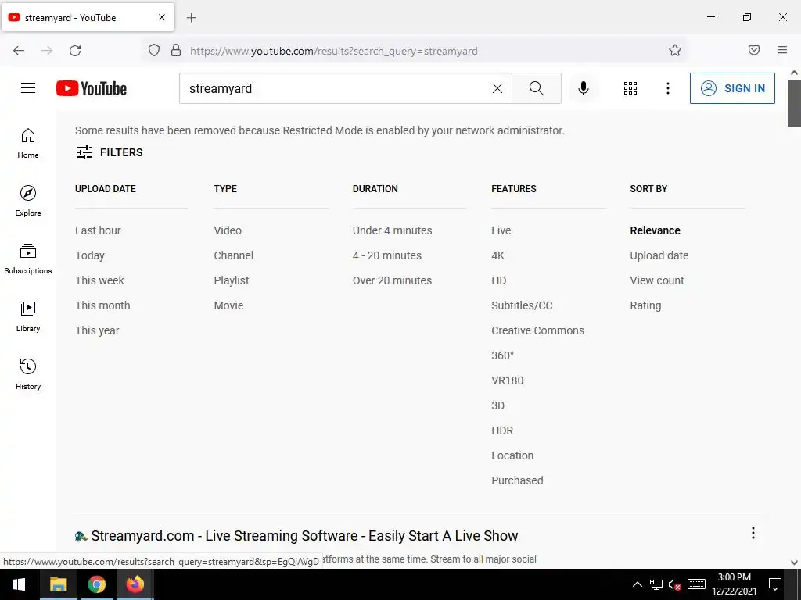Sort results by Relevance
The image size is (801, 600).
[x=656, y=230]
